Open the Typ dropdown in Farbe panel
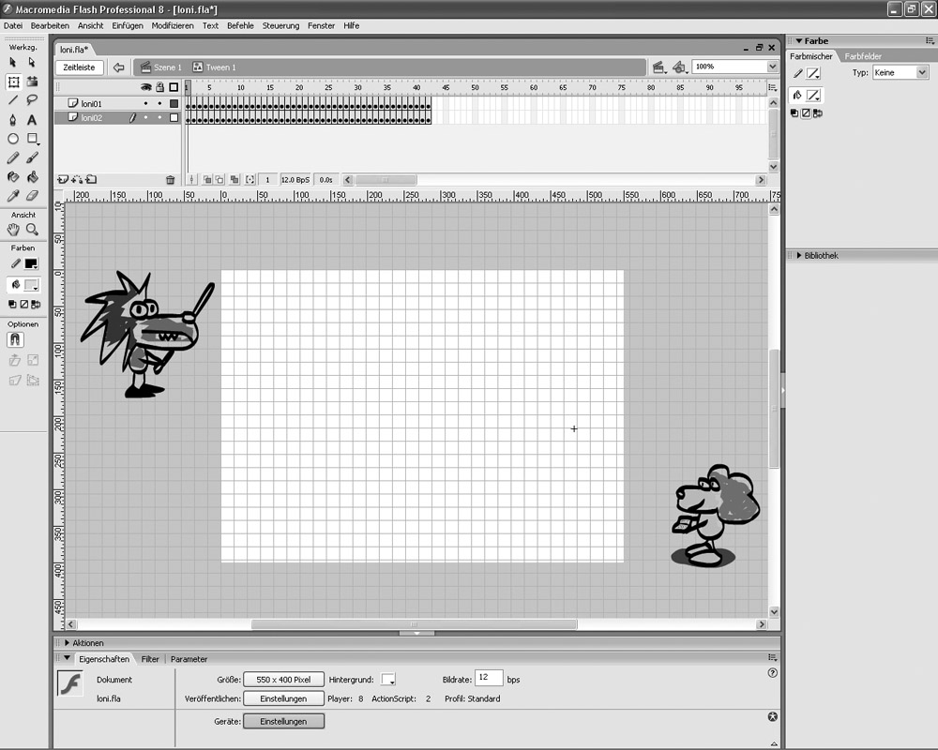This screenshot has height=750, width=938. 900,72
